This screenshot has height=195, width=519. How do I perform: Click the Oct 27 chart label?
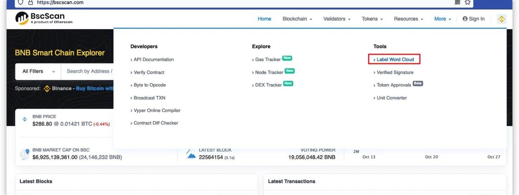(x=494, y=157)
